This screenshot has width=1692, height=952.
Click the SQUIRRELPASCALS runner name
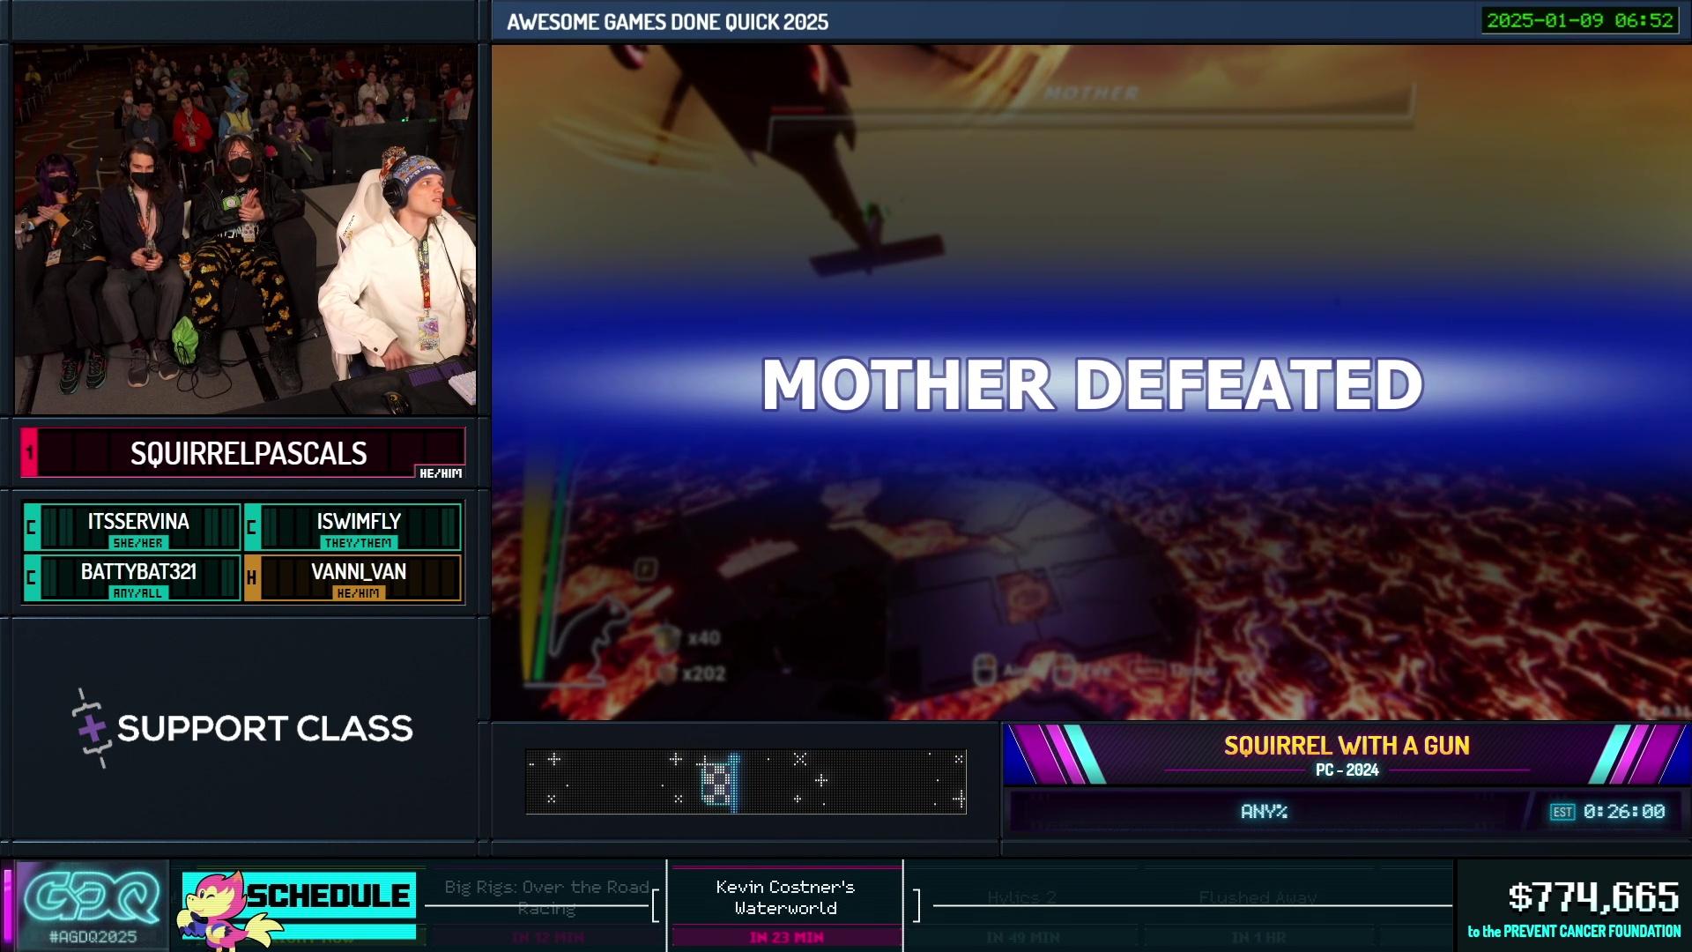249,453
